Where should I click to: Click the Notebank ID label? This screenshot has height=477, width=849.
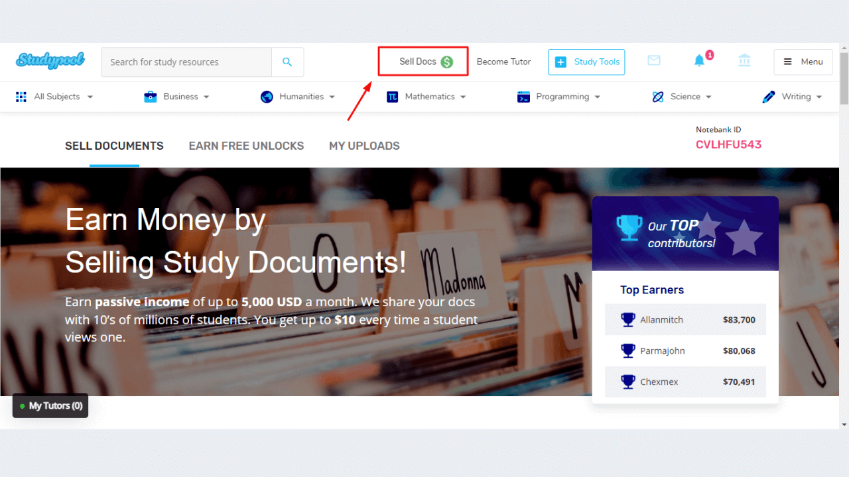718,130
